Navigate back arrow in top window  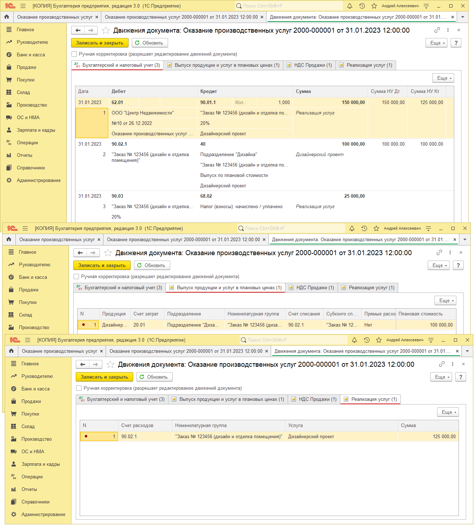coord(78,31)
